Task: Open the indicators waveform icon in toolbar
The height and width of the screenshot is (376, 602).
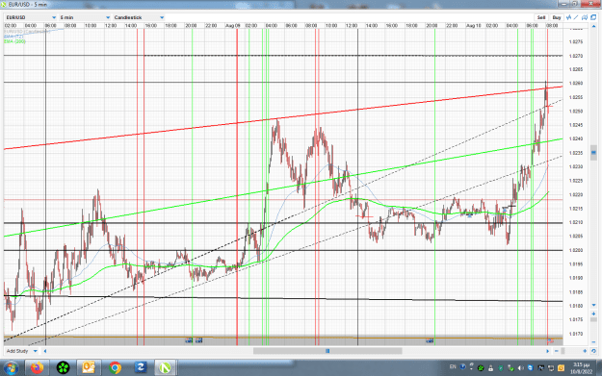Action: click(569, 17)
